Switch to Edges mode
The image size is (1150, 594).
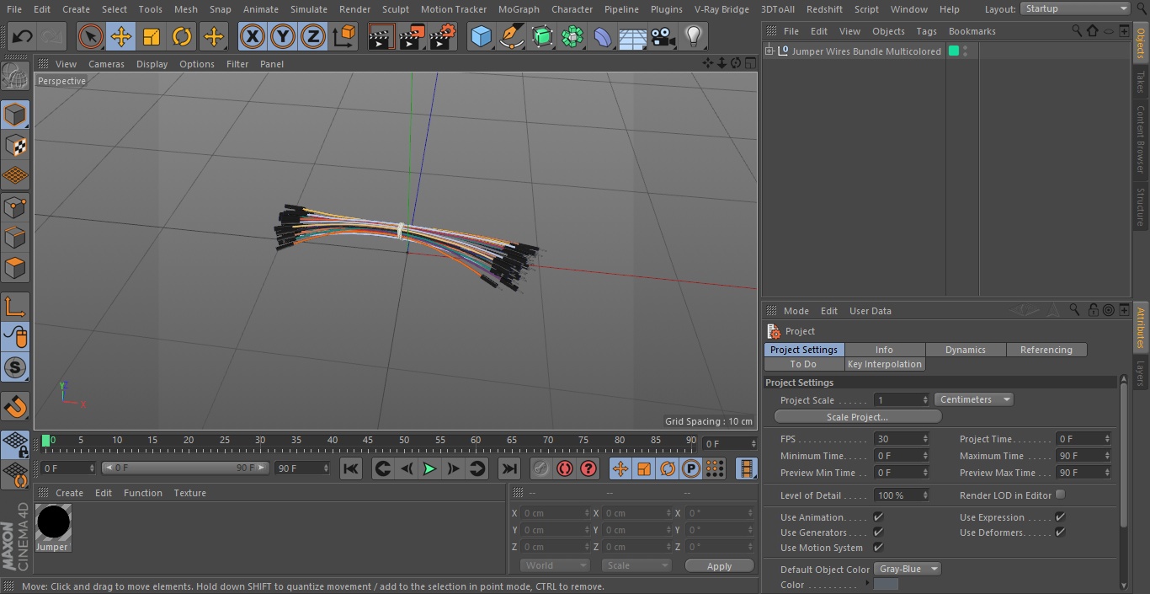click(15, 237)
